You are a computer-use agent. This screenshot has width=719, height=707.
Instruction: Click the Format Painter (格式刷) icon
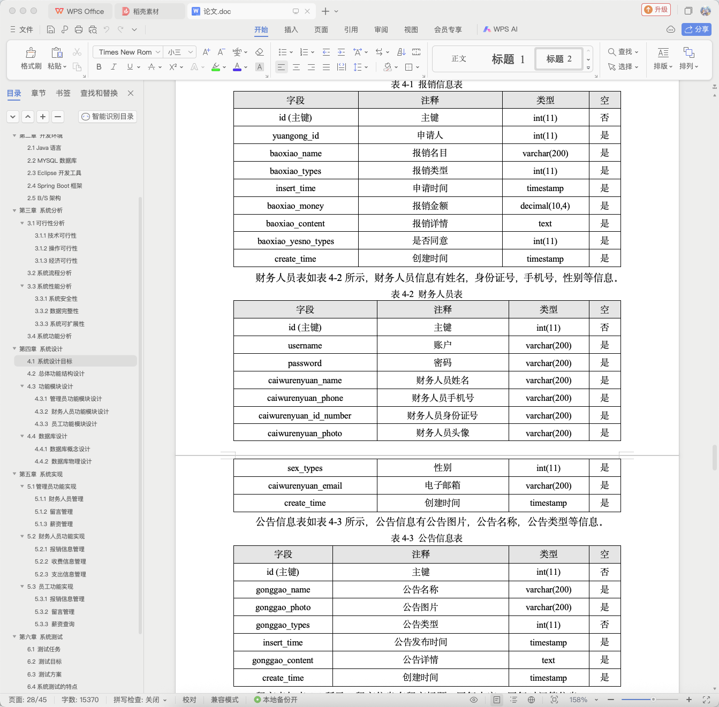click(x=31, y=52)
